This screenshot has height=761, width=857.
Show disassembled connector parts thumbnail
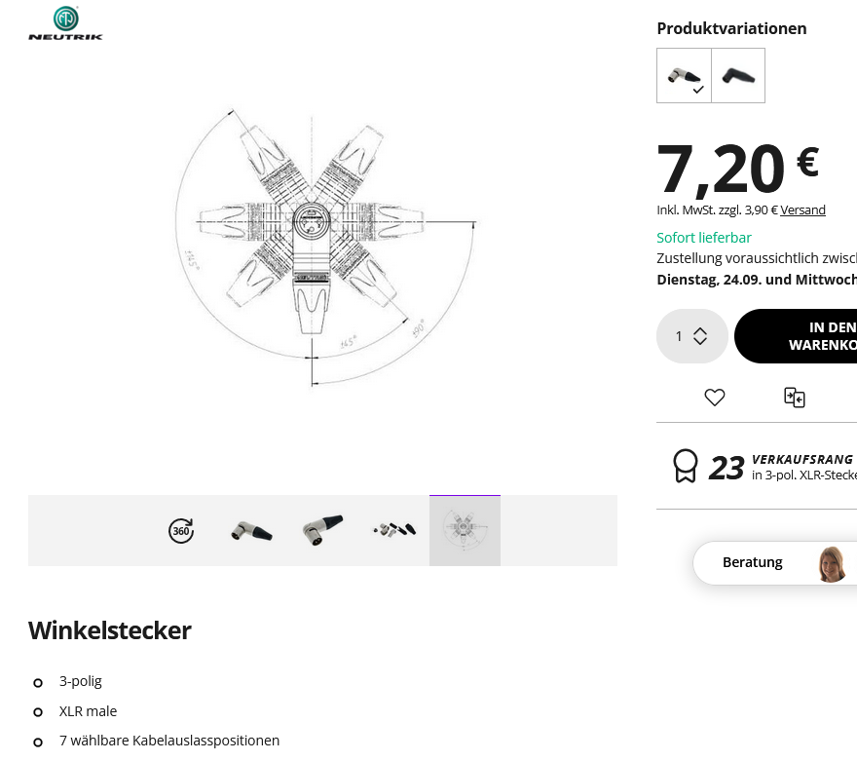coord(393,531)
